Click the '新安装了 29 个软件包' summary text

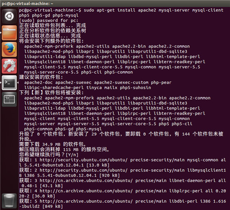(94, 134)
